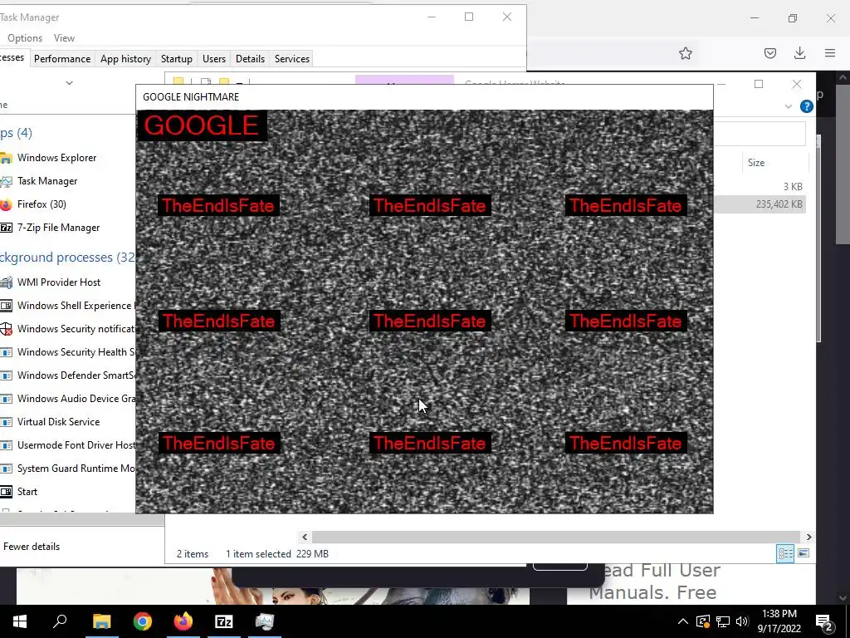Bookmark page with Firefox star icon

[685, 53]
